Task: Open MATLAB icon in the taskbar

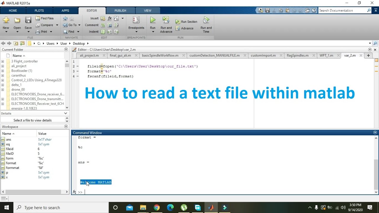Action: pos(211,208)
